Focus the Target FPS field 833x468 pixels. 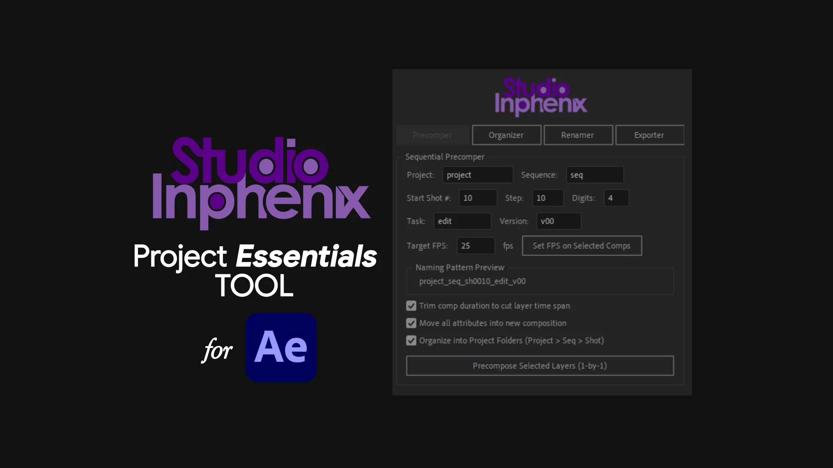click(x=476, y=246)
